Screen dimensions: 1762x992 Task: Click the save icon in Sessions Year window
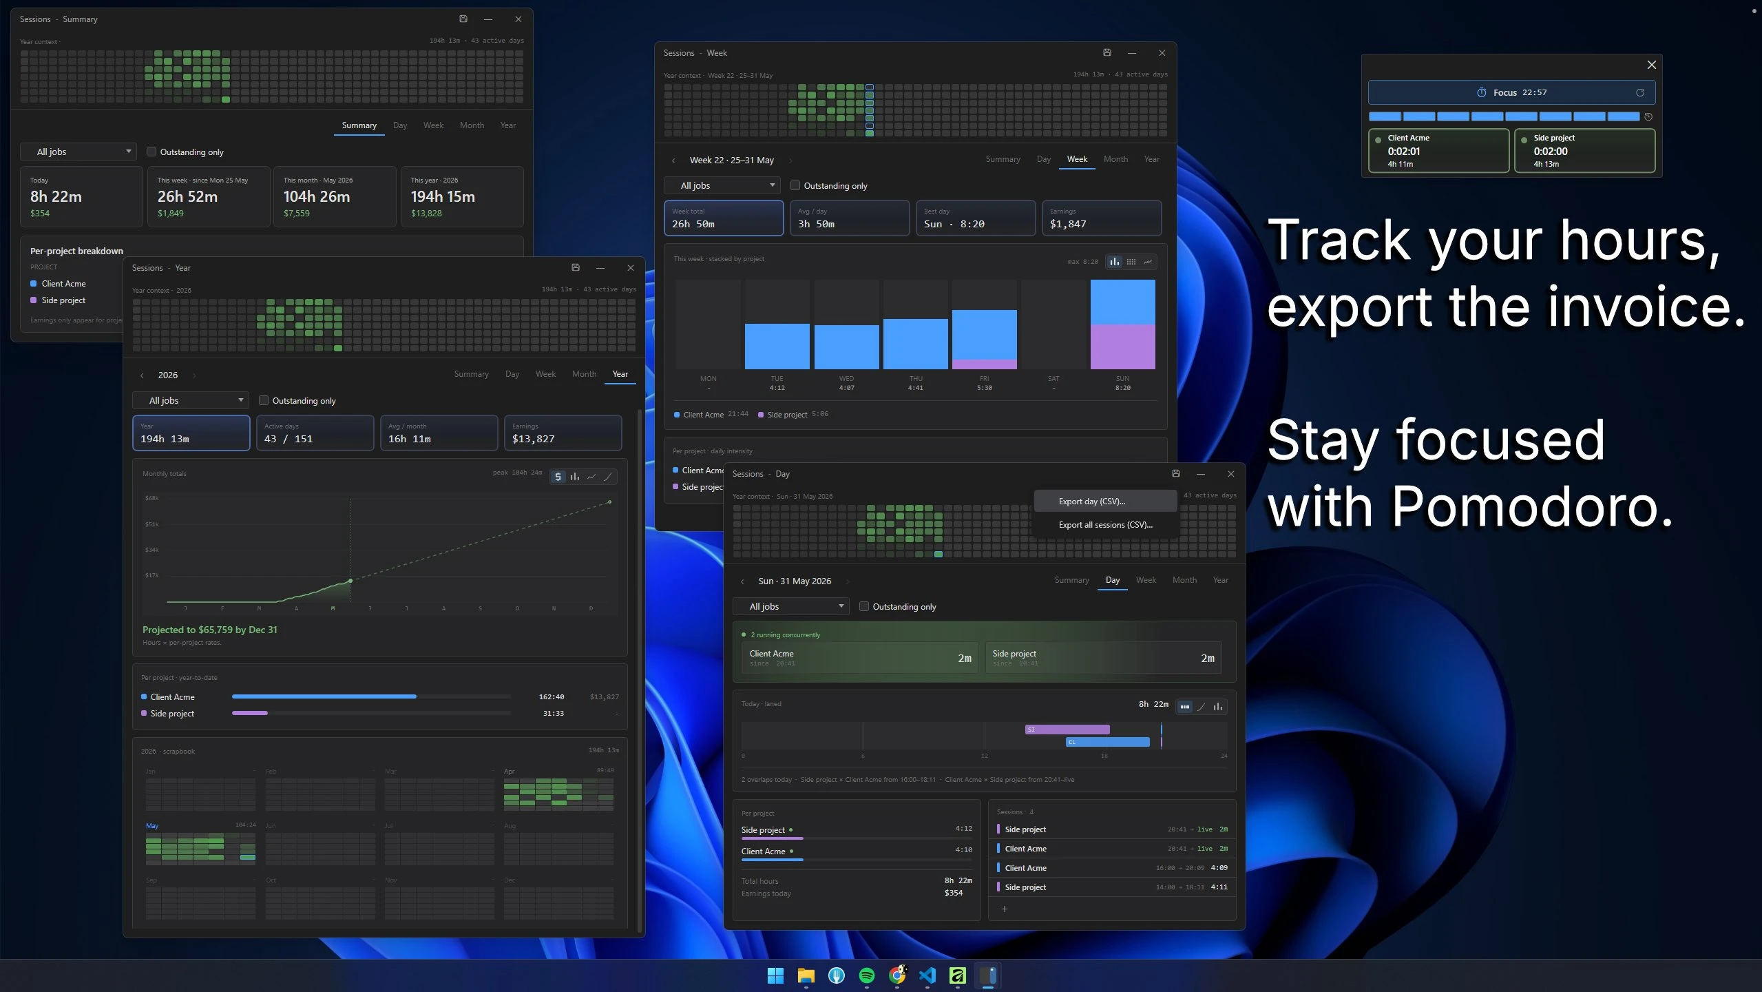(x=576, y=267)
